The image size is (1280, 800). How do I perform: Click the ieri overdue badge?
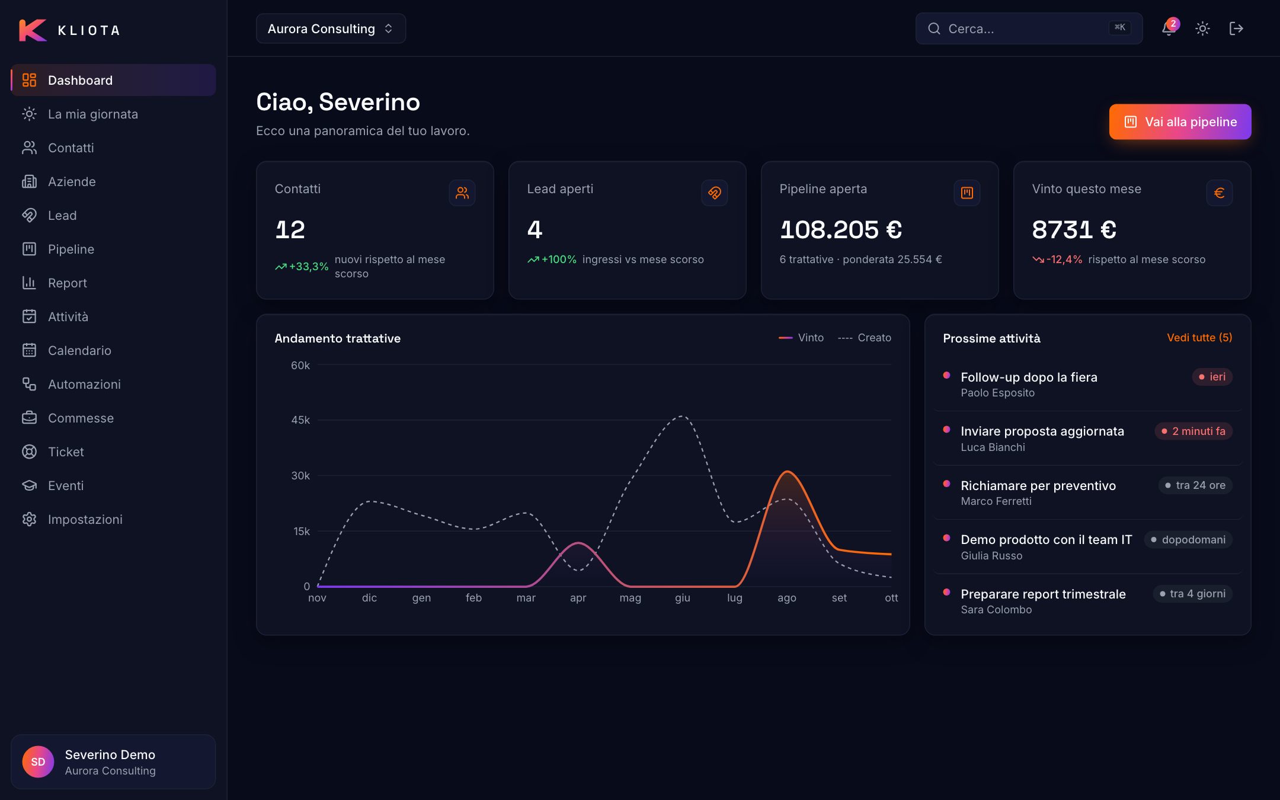[1212, 377]
